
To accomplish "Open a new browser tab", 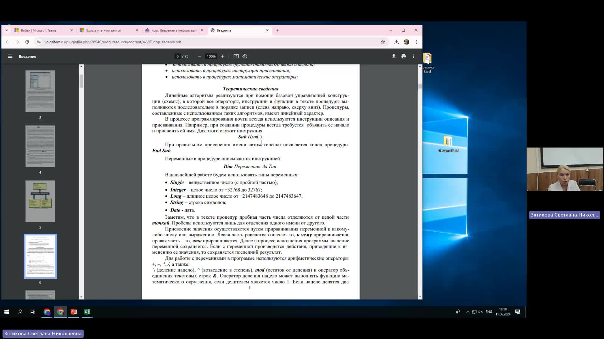I will point(277,30).
